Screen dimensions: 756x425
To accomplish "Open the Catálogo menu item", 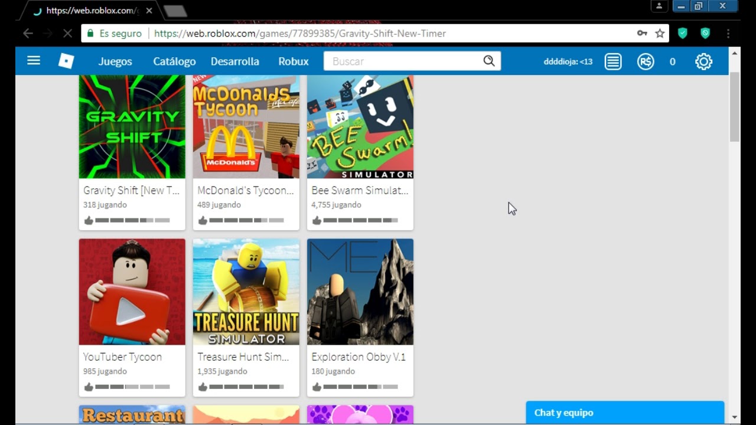I will (x=174, y=61).
